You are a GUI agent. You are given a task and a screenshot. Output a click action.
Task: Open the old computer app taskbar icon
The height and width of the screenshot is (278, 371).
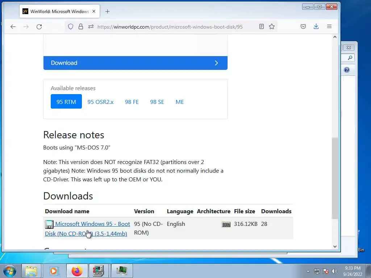coord(99,271)
